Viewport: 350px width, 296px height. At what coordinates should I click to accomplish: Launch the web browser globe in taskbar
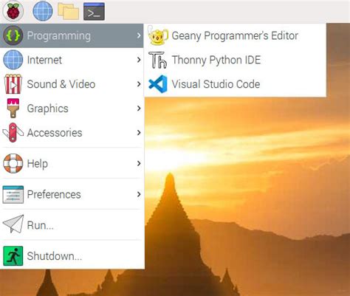(43, 11)
